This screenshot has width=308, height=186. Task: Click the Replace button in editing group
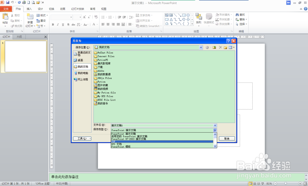241,19
